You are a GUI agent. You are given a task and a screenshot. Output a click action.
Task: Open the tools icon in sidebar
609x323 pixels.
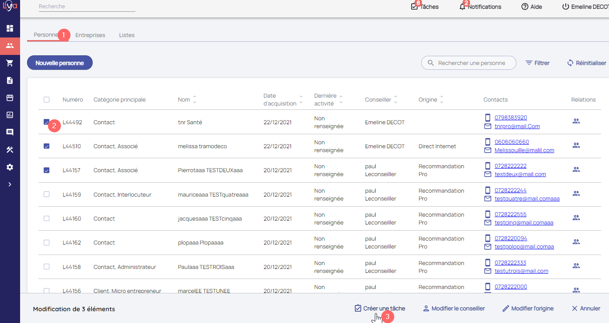click(x=10, y=150)
